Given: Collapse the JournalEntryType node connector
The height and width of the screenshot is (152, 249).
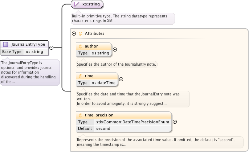Looking at the screenshot, I should (51, 48).
